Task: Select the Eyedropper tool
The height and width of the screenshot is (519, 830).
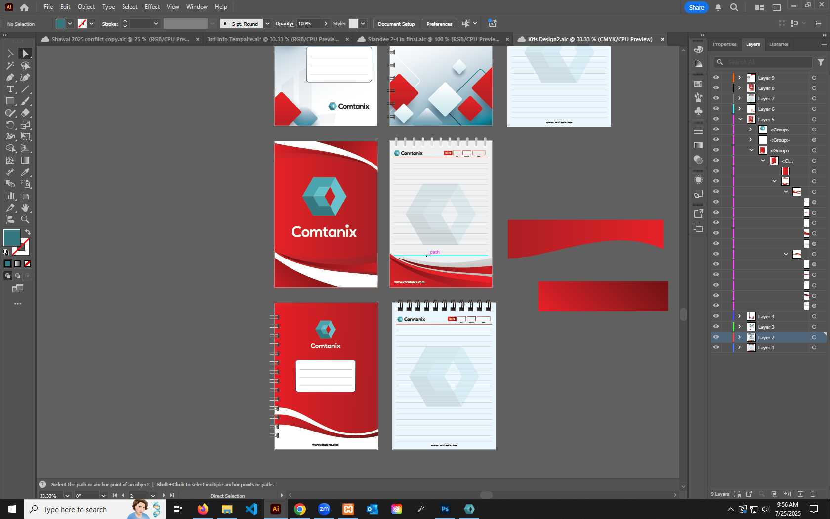Action: [x=25, y=172]
